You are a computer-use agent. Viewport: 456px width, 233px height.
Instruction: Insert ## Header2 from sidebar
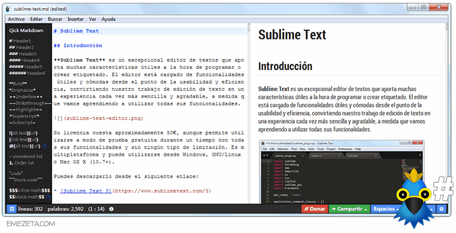tap(21, 47)
